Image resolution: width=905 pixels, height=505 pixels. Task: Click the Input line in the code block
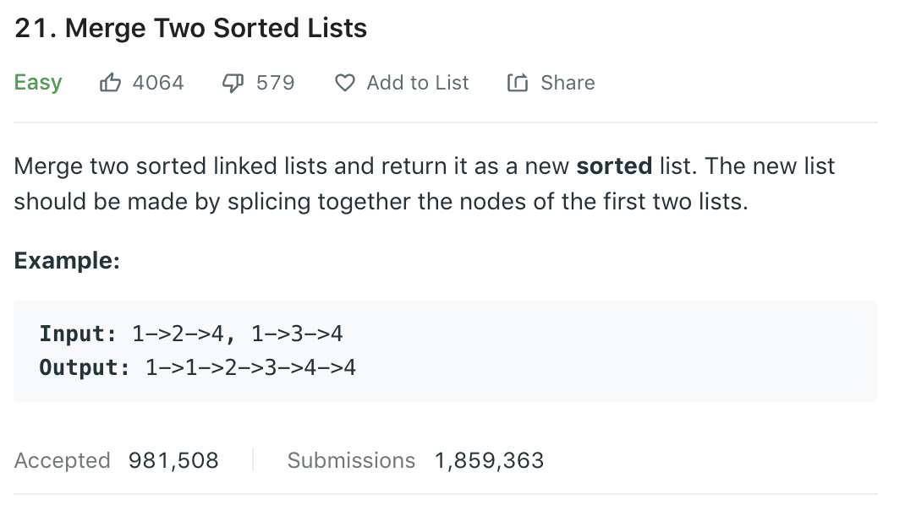[x=191, y=334]
